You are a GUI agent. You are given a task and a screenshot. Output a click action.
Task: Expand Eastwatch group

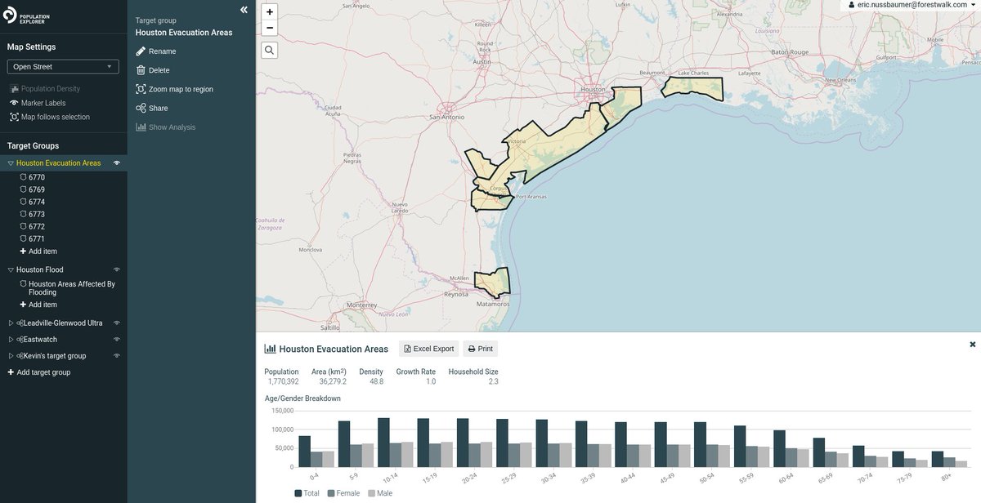(11, 340)
